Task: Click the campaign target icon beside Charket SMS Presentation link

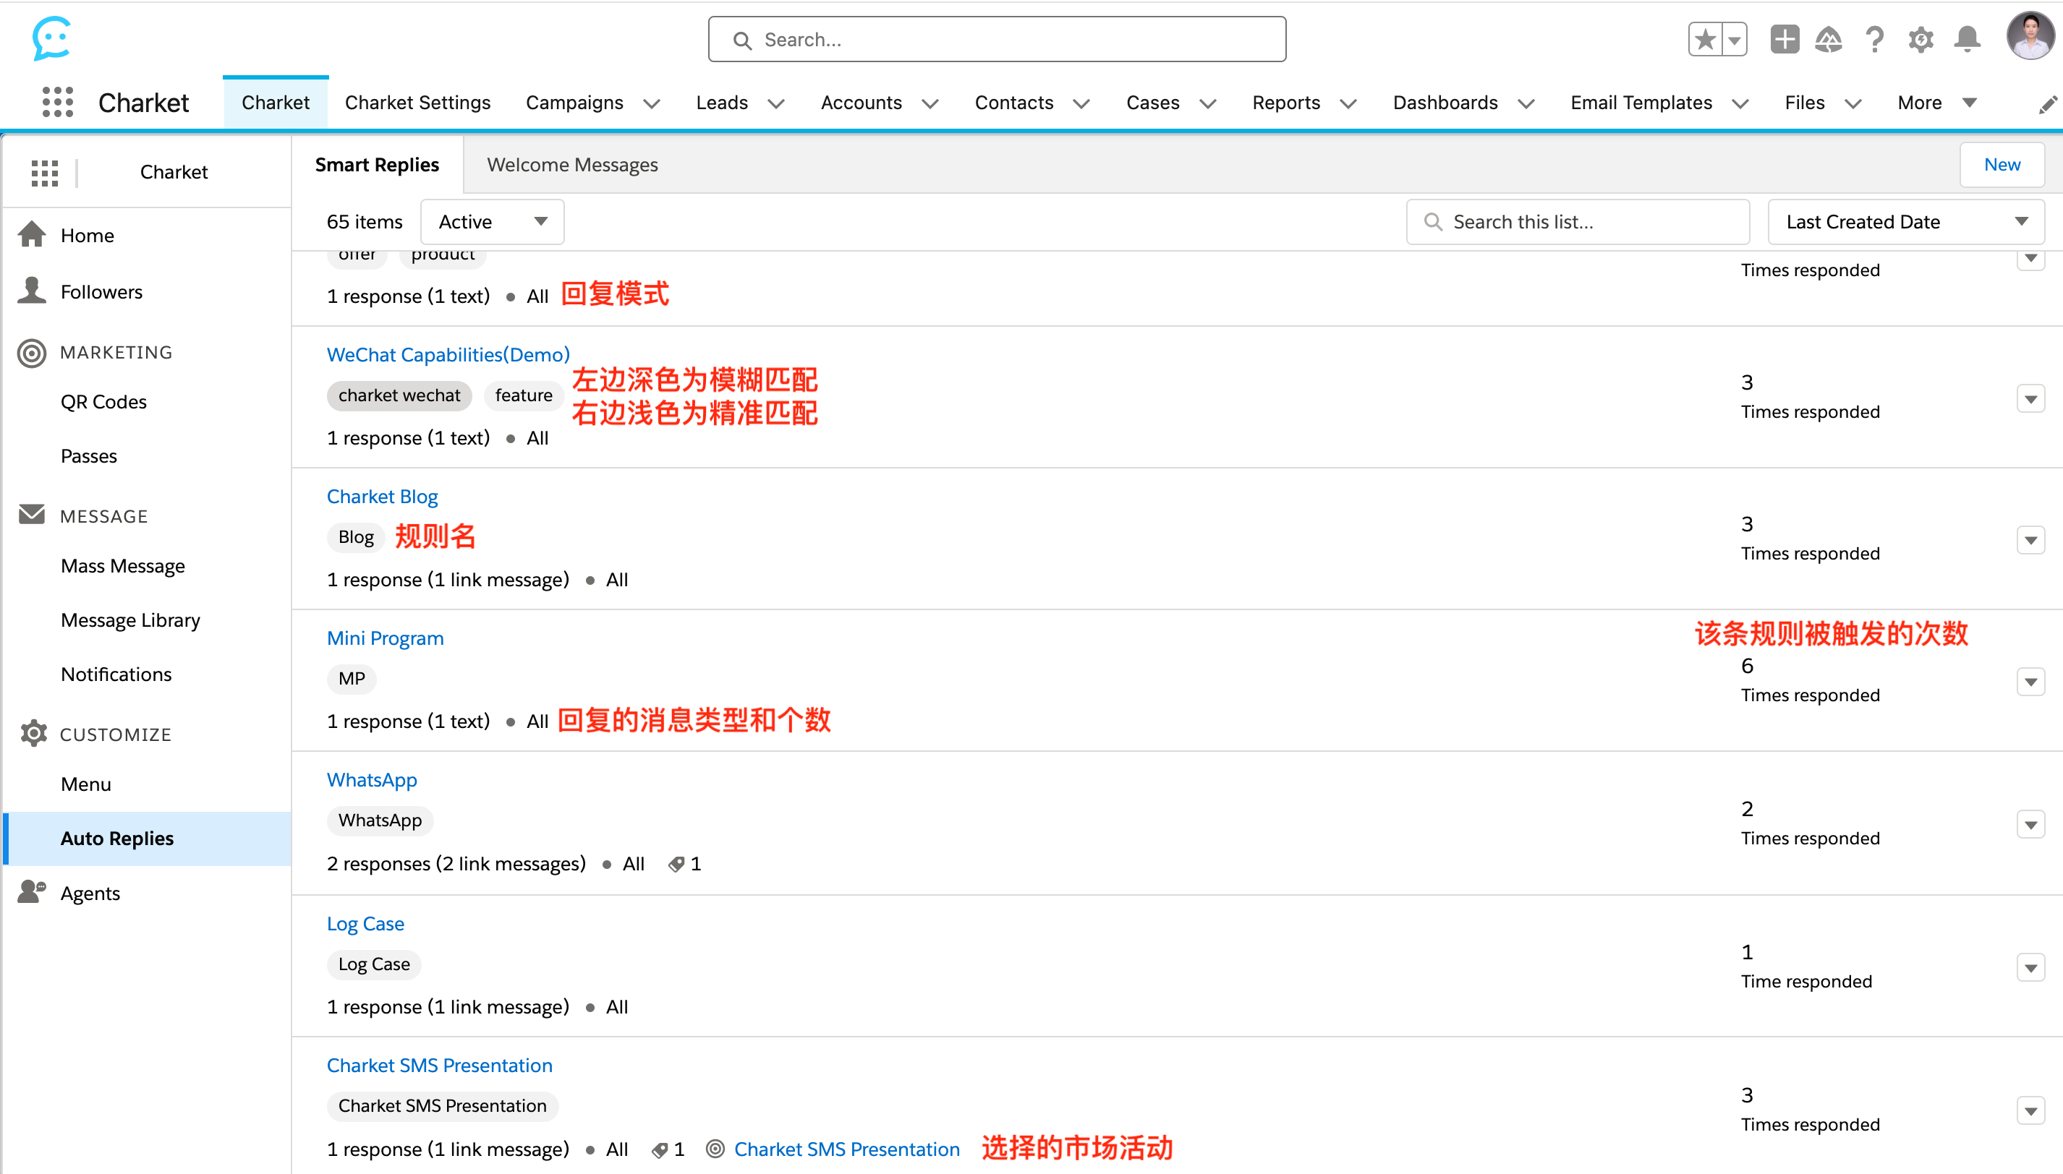Action: click(715, 1149)
